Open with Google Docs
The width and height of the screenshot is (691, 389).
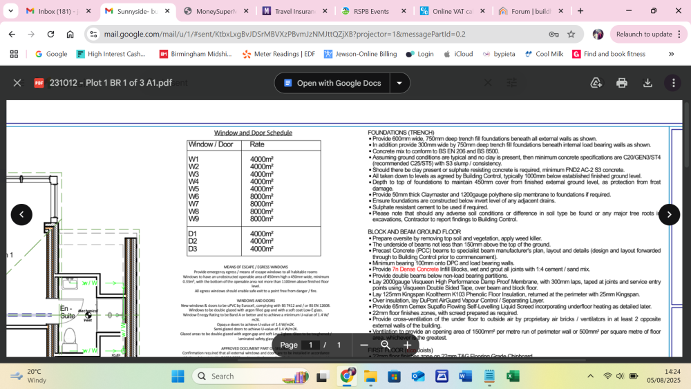pos(332,83)
